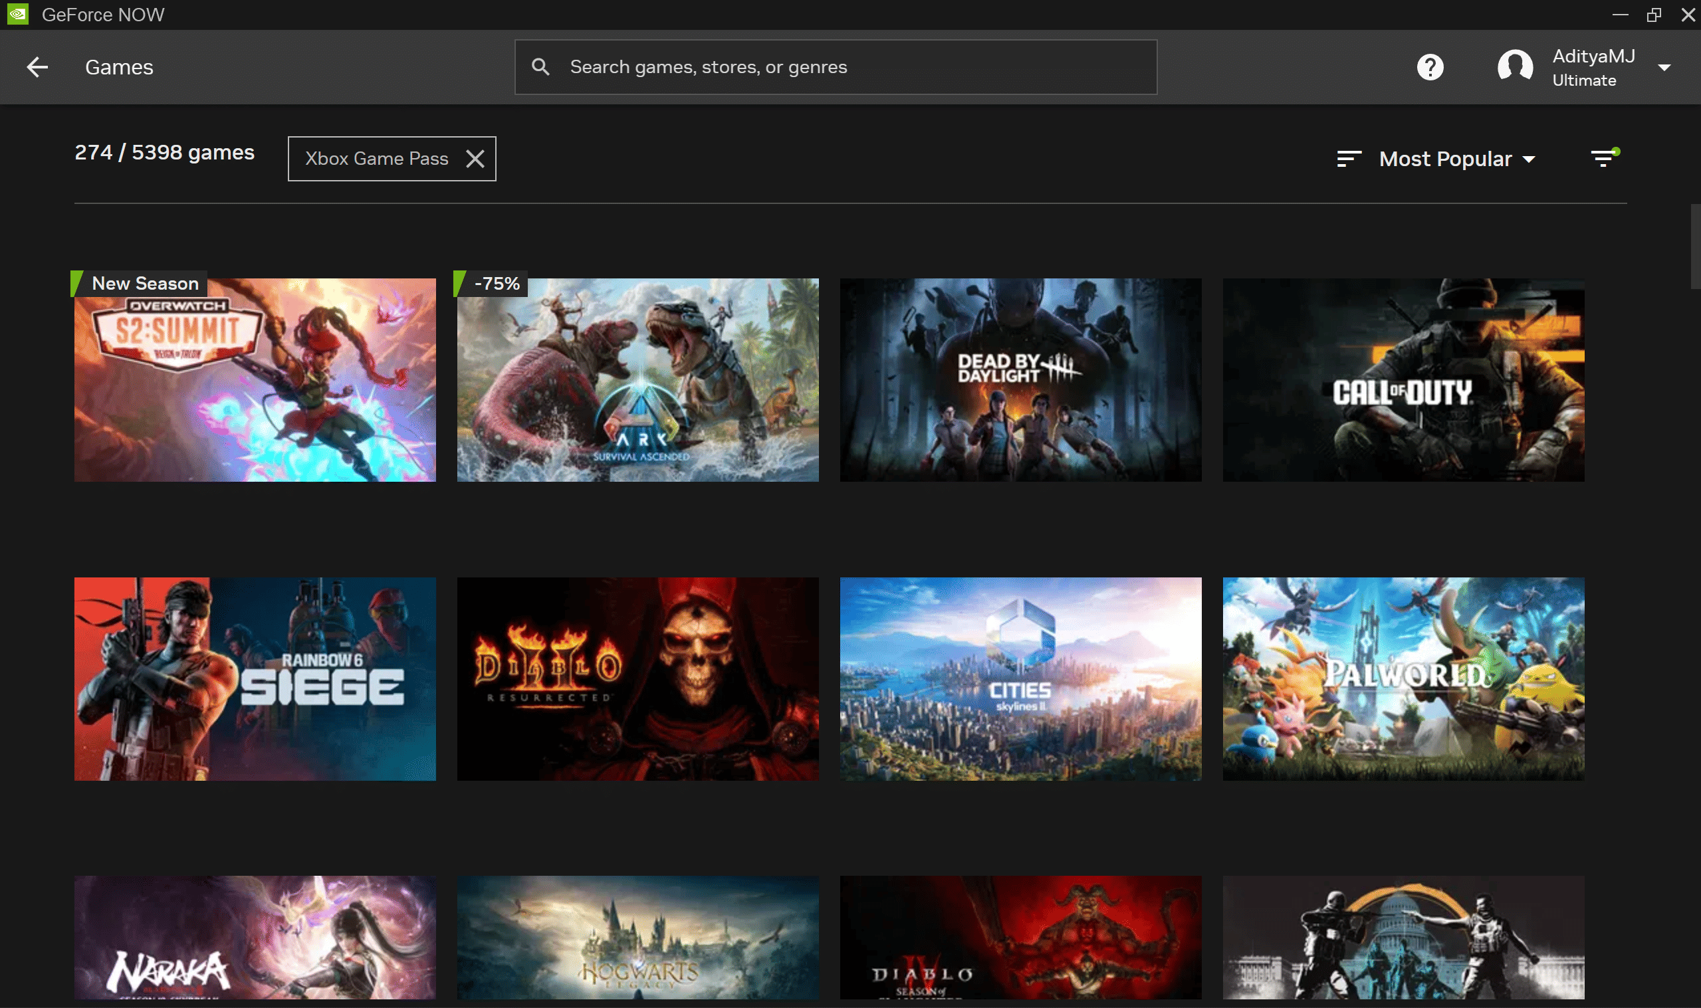Screen dimensions: 1701x1008
Task: Toggle the -75% discount badge on ARK
Action: click(x=496, y=283)
